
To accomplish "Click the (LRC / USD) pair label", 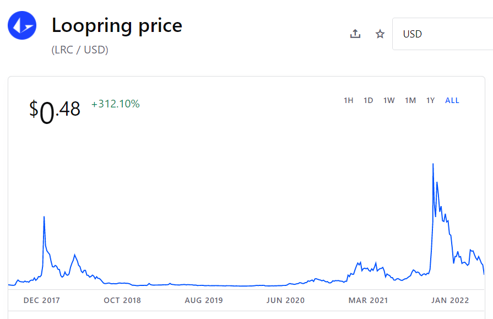I will [80, 50].
